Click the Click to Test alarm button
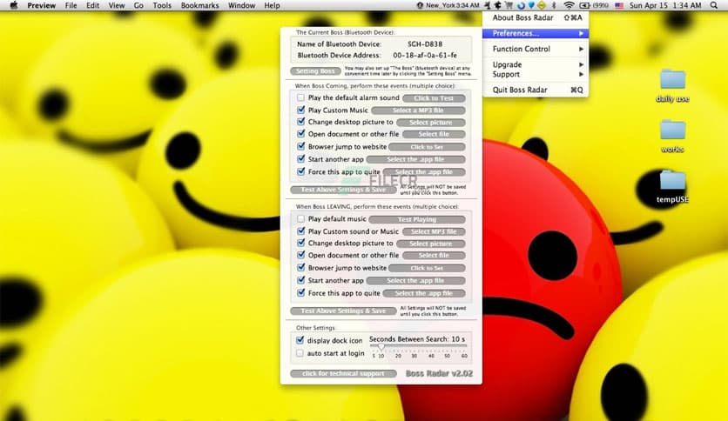Viewport: 728px width, 421px height. pyautogui.click(x=434, y=97)
